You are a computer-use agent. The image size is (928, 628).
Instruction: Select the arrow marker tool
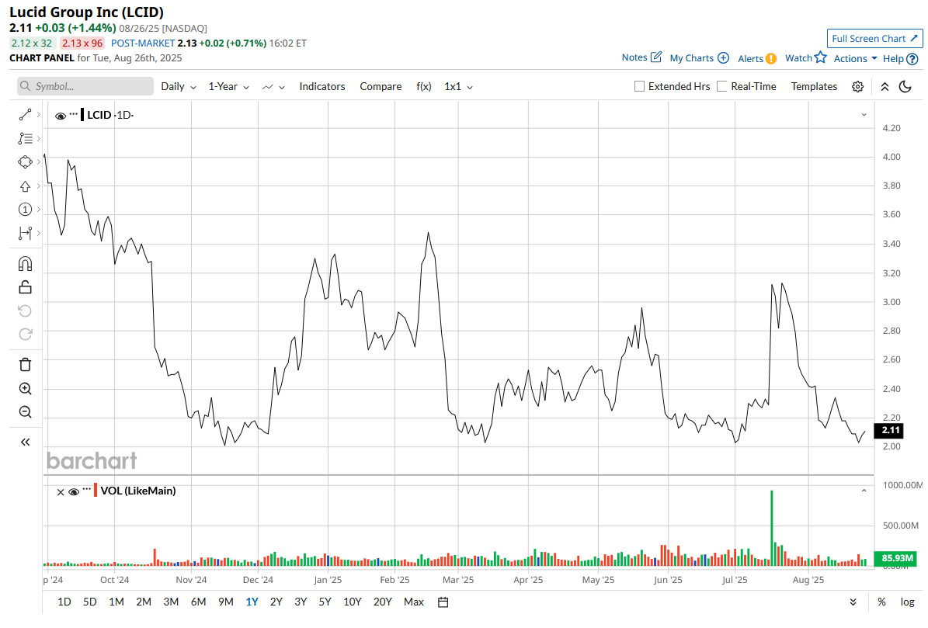click(25, 186)
